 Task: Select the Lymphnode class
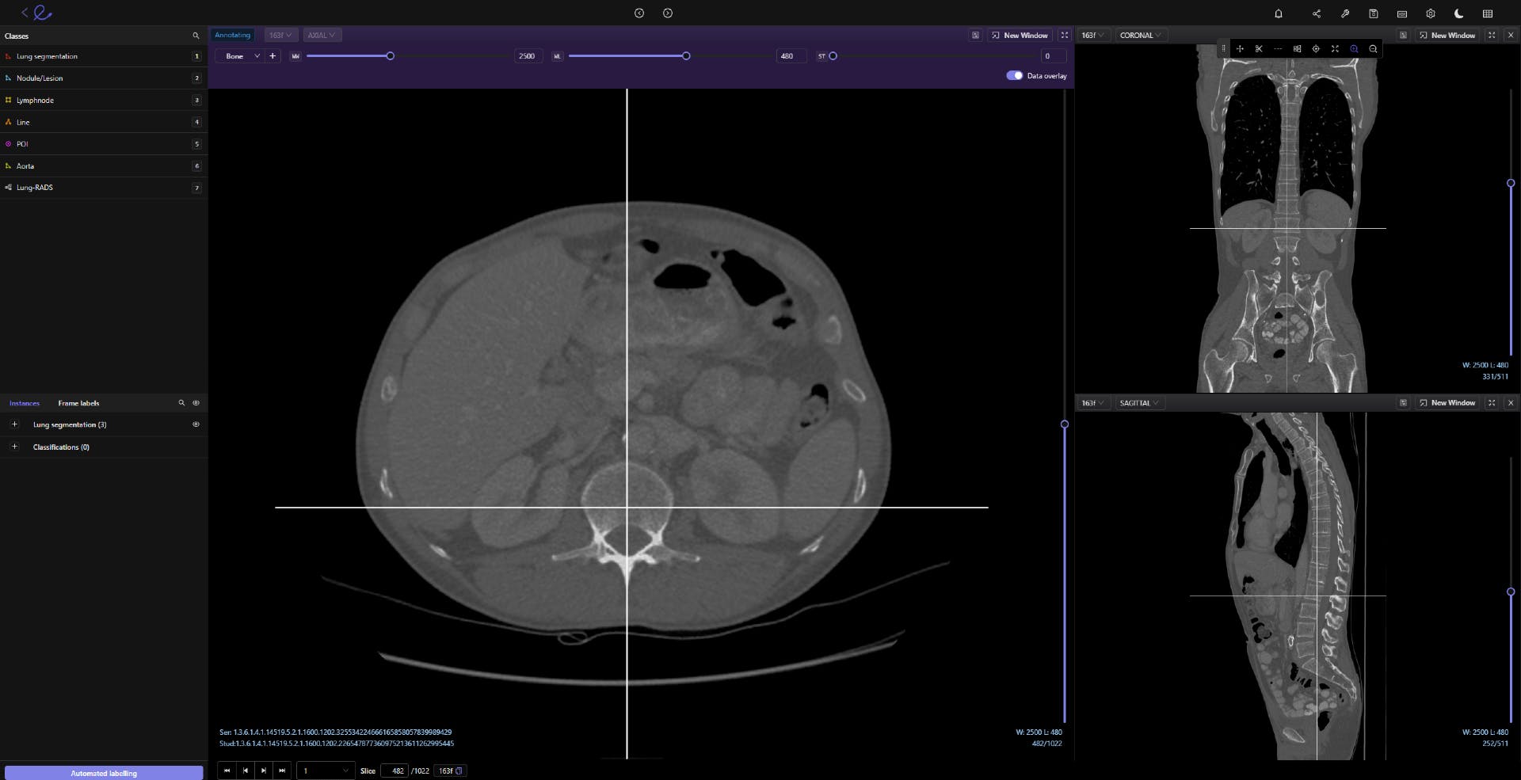point(104,101)
